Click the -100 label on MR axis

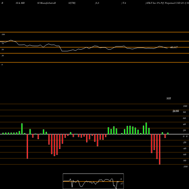click(185, 167)
